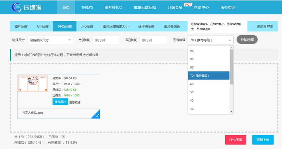Switch to the GIF压缩 tab
This screenshot has height=149, width=282.
tap(43, 26)
